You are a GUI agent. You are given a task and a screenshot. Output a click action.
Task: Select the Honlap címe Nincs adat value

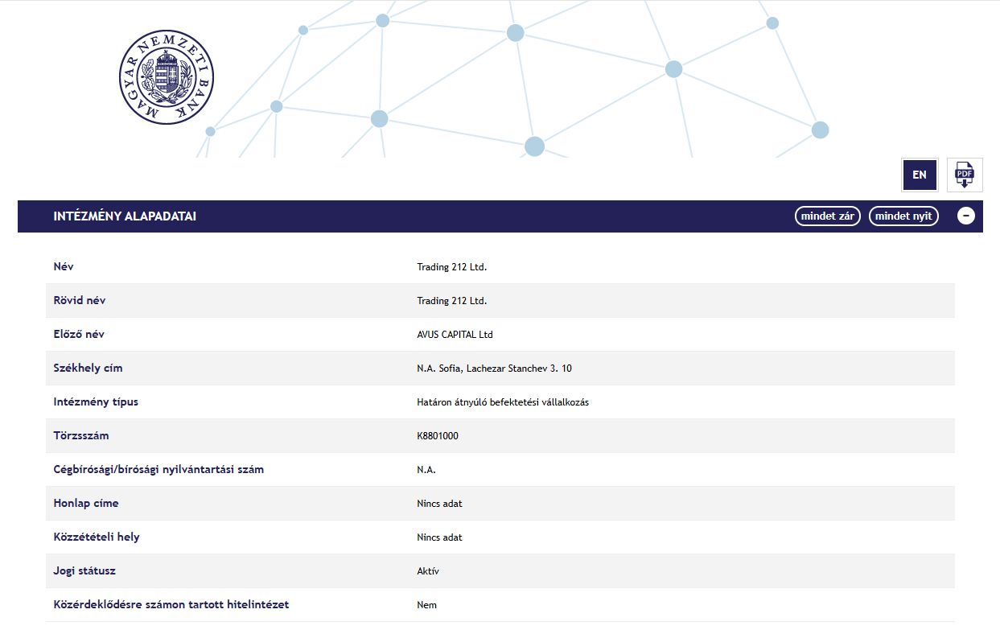tap(439, 504)
